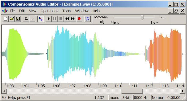Click the right arrow of the horizontal scrollbar
Viewport: 187px width, 101px height.
point(183,91)
